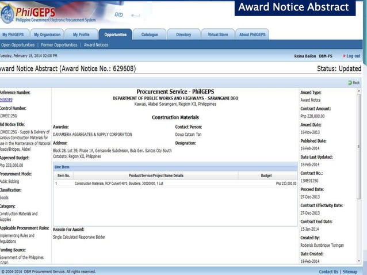
Task: Open the Directory tab
Action: (x=183, y=35)
